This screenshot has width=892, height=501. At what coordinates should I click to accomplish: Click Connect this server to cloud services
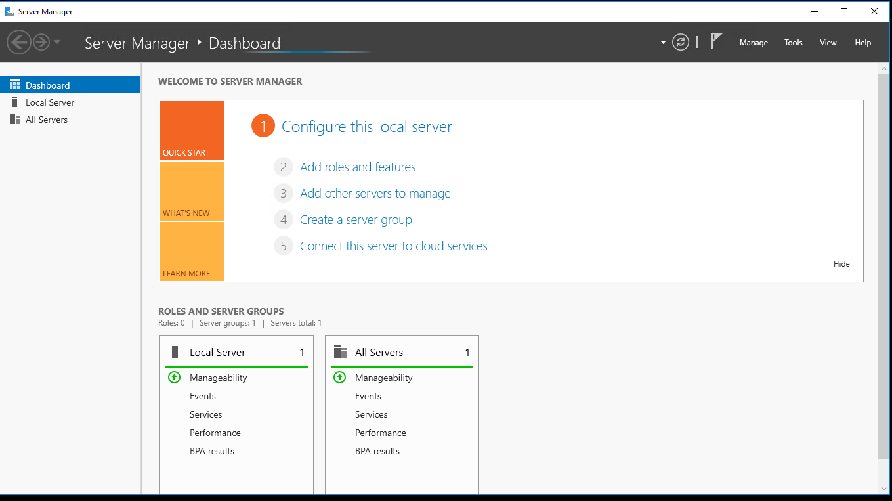[x=393, y=246]
